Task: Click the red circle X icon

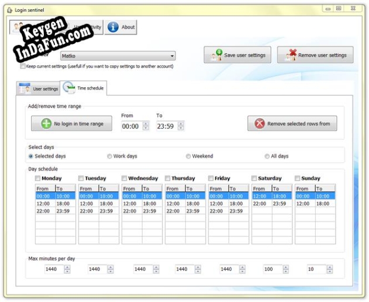Action: point(260,123)
